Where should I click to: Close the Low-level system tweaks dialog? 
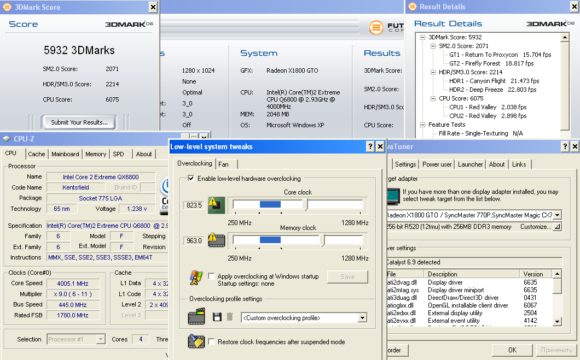[380, 146]
